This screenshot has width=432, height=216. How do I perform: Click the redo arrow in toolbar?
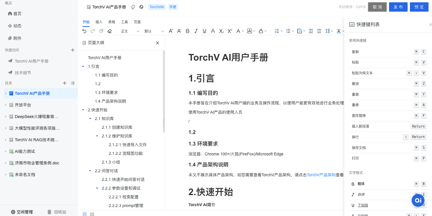[93, 31]
